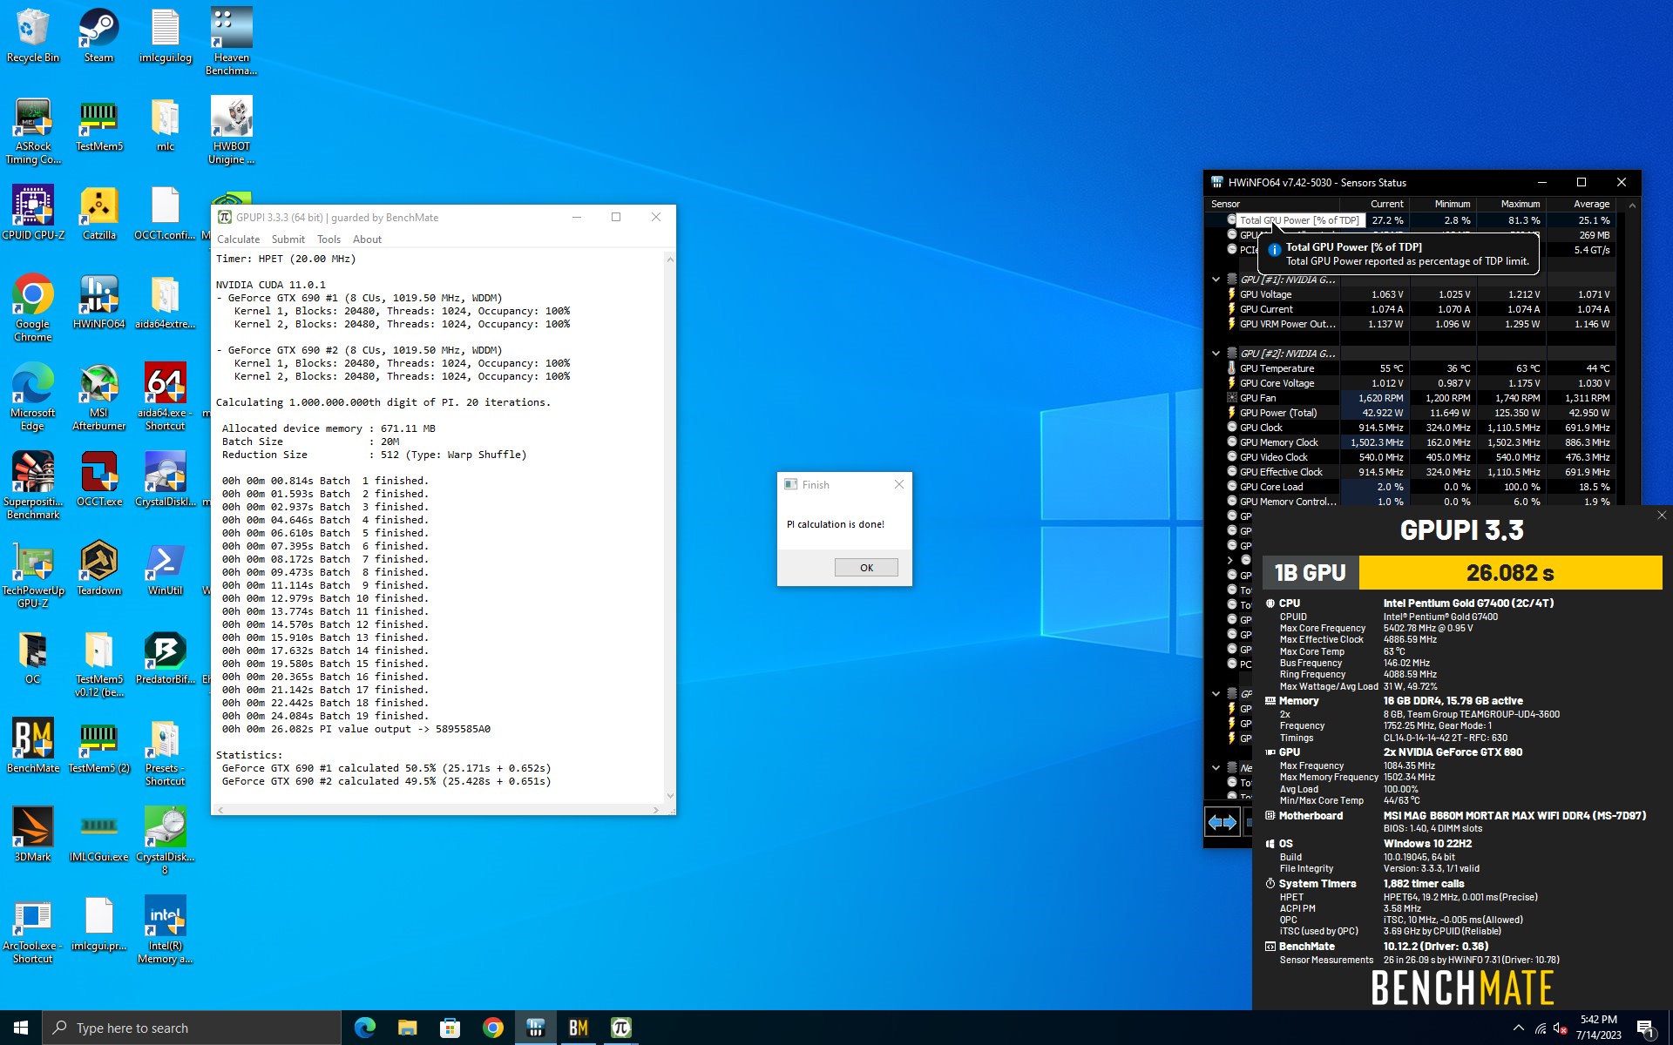
Task: Click into the Windows search box
Action: point(192,1028)
